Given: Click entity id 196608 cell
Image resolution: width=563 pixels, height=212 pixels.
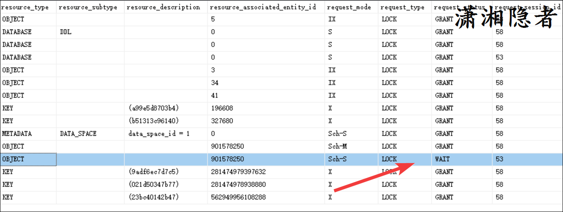Looking at the screenshot, I should click(x=222, y=108).
